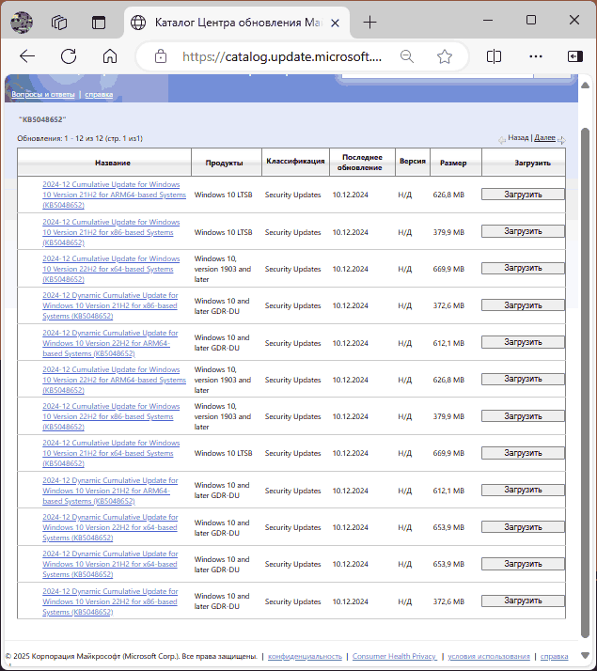Viewport: 597px width, 671px height.
Task: Click the vertical scrollbar thumb
Action: point(585,383)
